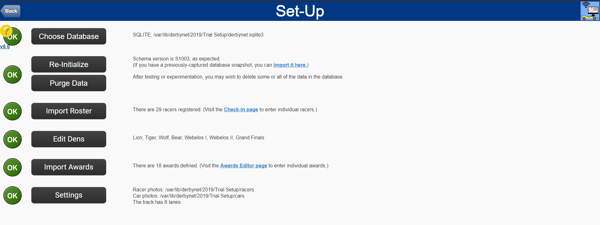Click the Import Roster button

(x=68, y=111)
